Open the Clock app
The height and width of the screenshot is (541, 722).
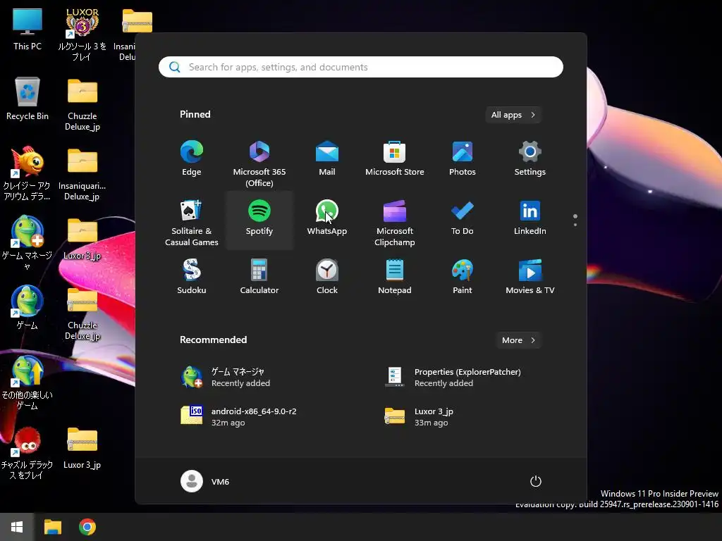(x=327, y=277)
